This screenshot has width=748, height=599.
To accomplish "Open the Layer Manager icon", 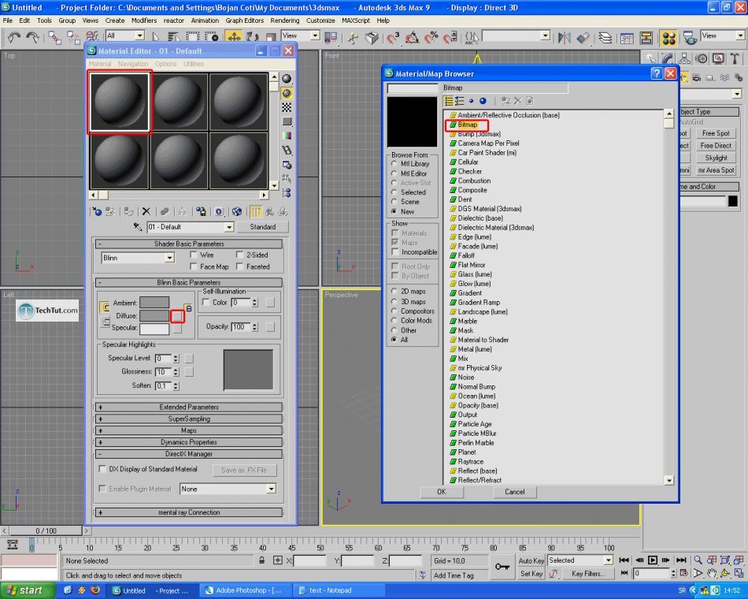I will [x=605, y=37].
